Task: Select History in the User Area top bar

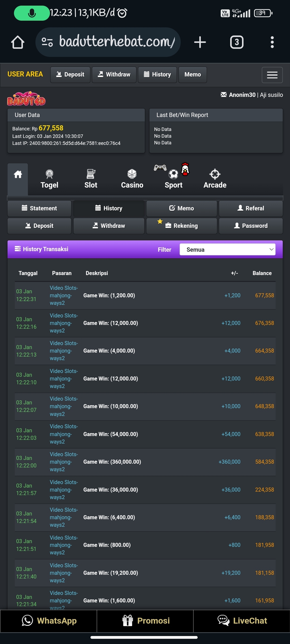Action: 157,75
